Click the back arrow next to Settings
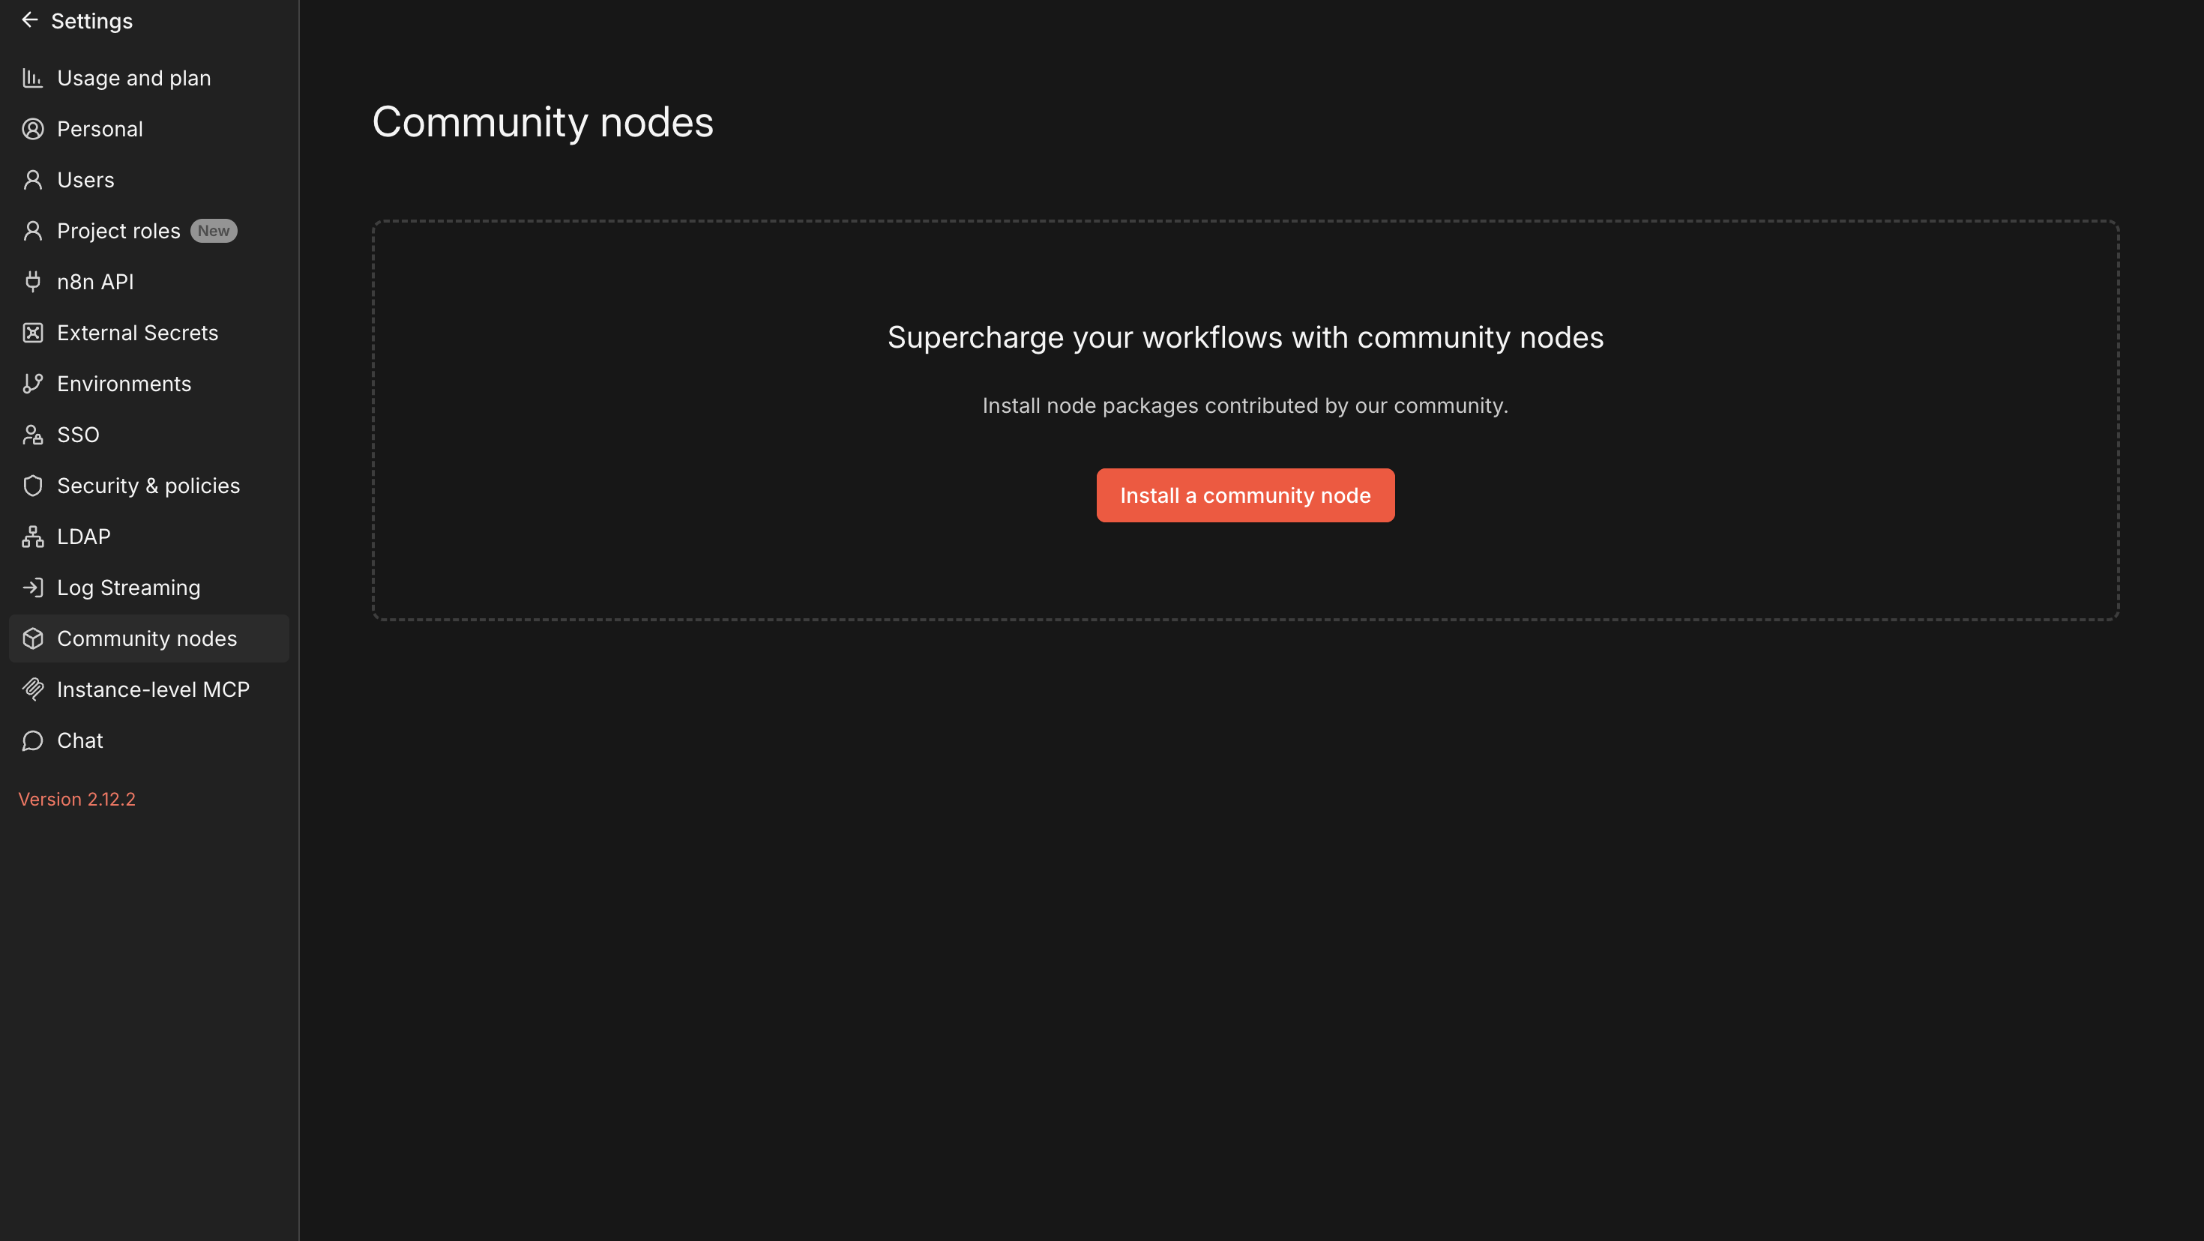2204x1241 pixels. [30, 19]
